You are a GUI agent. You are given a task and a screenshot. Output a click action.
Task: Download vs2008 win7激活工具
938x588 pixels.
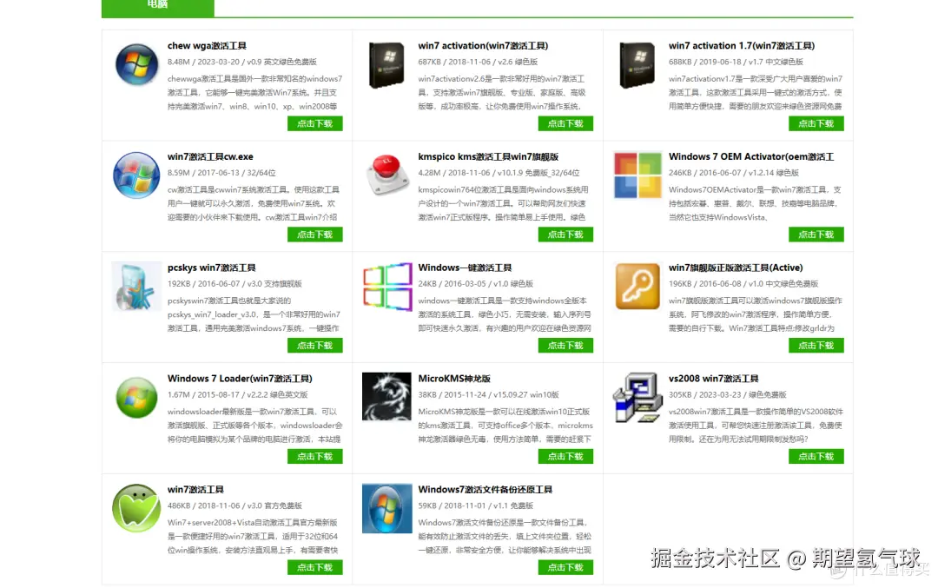coord(816,456)
